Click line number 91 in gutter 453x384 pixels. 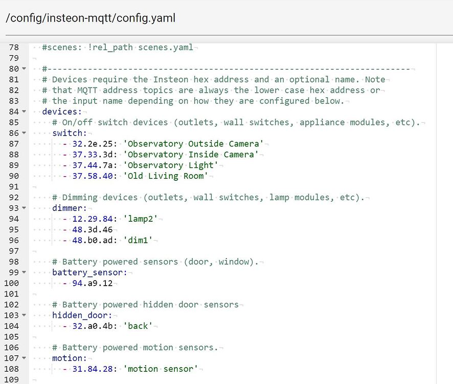tap(14, 187)
